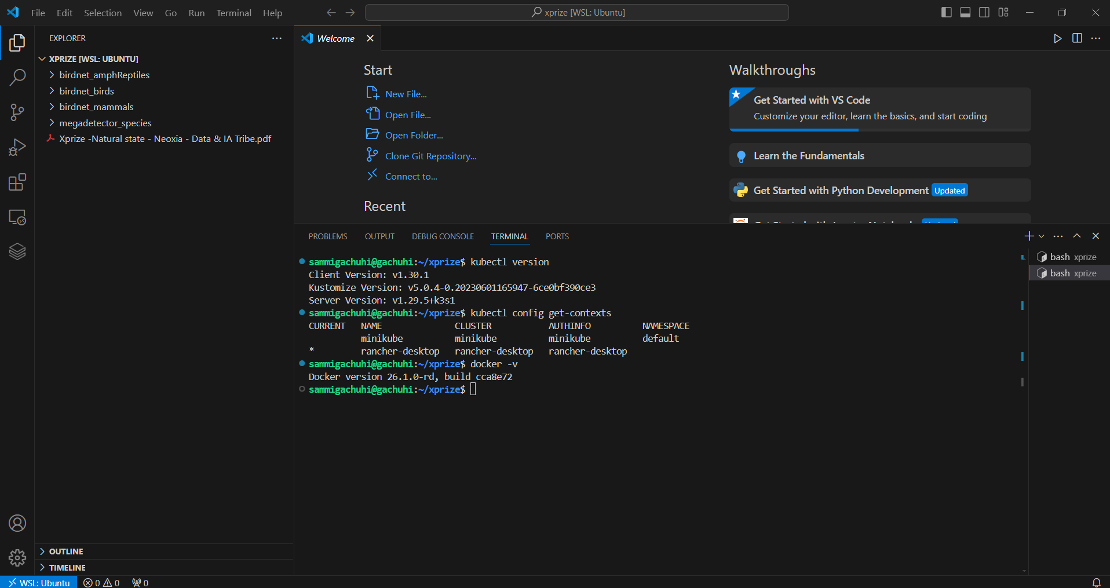Open Get Started with VS Code walkthrough
Viewport: 1110px width, 588px height.
880,109
